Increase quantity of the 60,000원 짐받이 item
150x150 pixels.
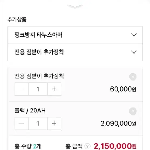pos(54,89)
